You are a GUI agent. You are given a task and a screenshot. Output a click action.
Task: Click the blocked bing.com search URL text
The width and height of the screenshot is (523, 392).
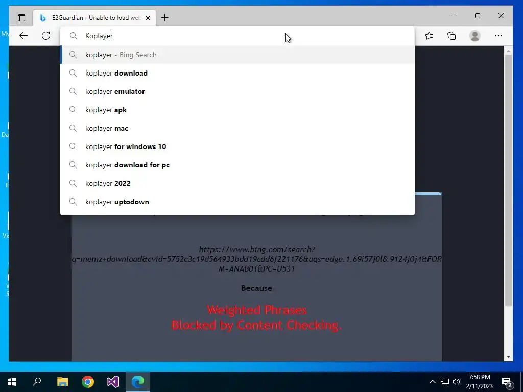[x=256, y=259]
